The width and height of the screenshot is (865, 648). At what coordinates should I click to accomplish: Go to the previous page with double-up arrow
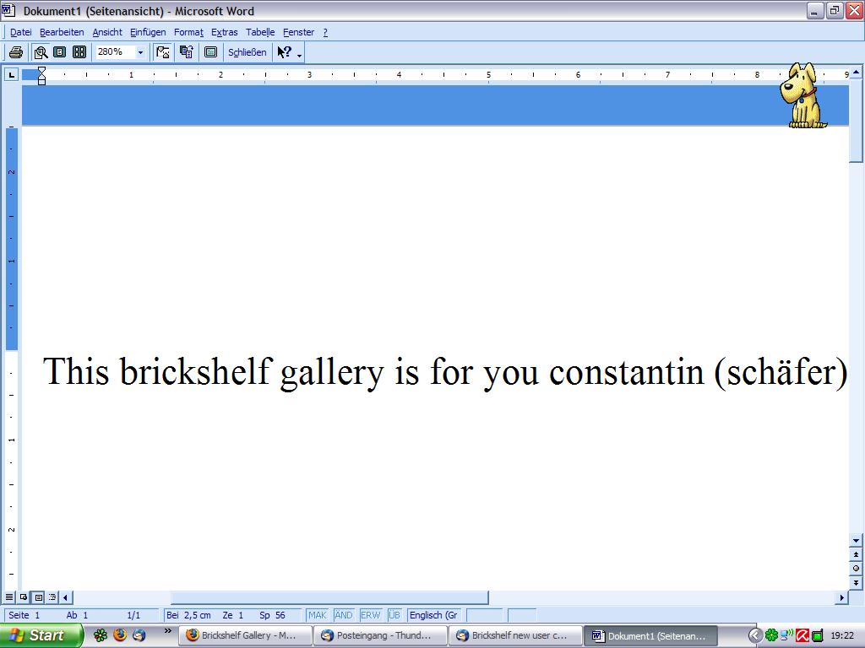pos(856,554)
